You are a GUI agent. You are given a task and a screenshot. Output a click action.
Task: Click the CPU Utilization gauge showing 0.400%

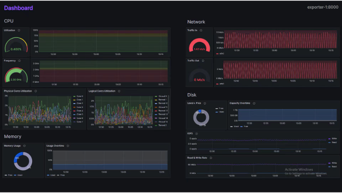tap(16, 45)
